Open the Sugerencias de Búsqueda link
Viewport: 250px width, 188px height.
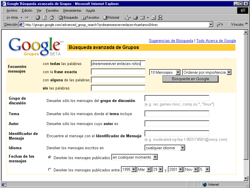pos(171,41)
